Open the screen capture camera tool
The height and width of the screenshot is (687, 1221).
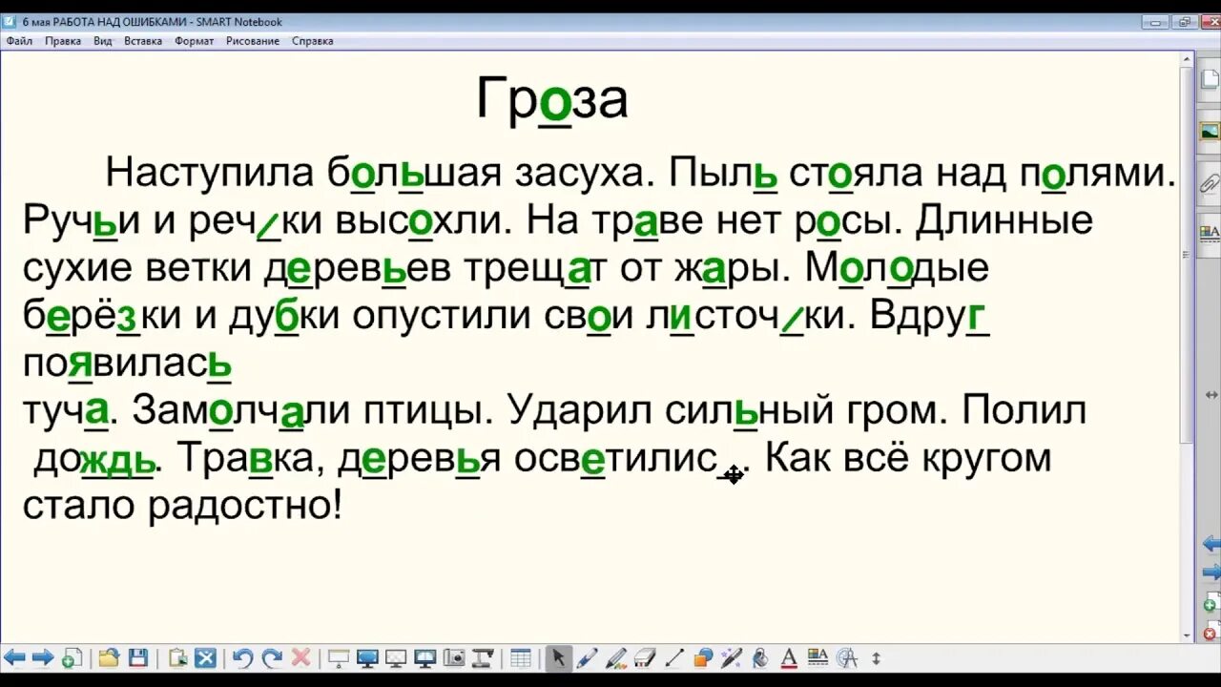pos(454,657)
